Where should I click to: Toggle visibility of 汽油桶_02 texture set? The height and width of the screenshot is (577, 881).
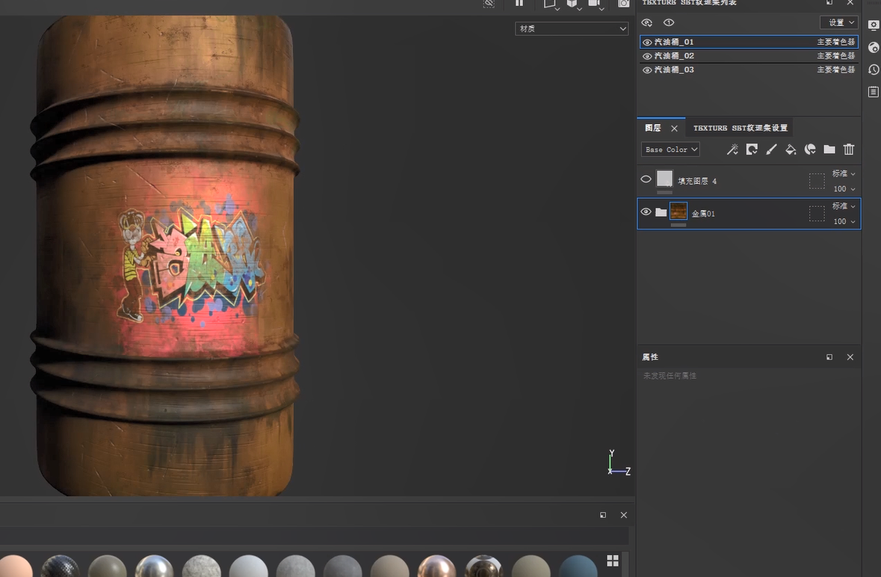647,56
